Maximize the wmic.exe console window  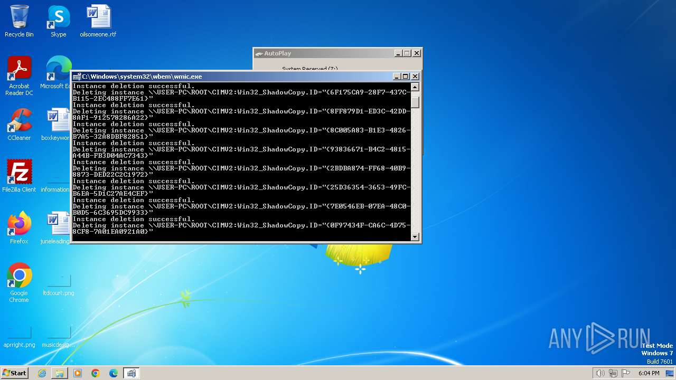coord(406,77)
